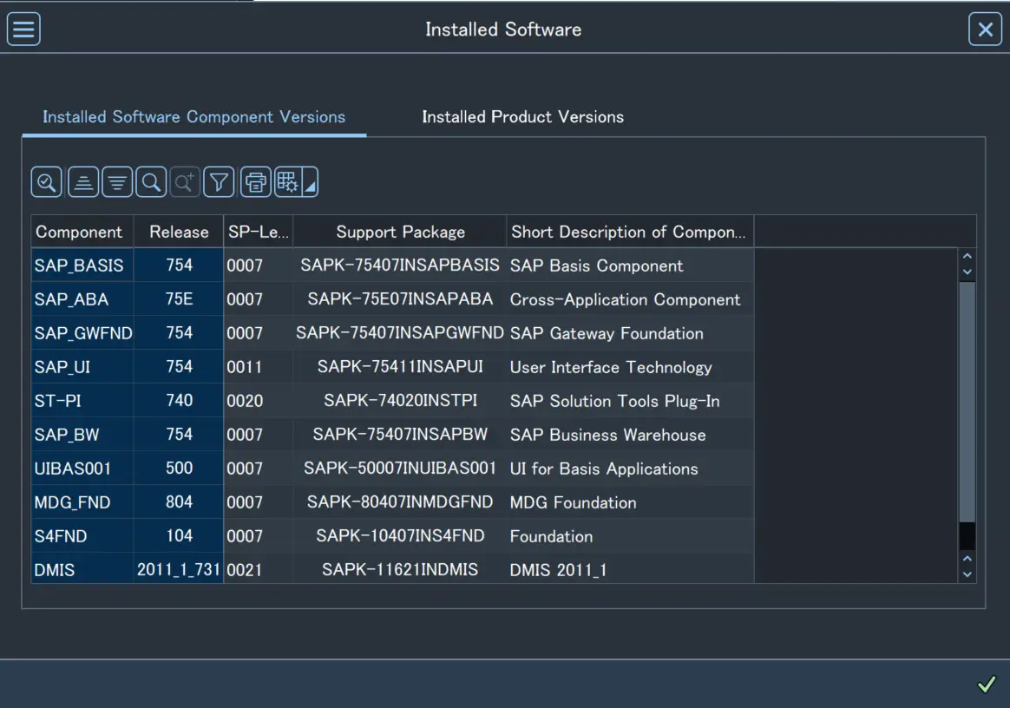Click the Find Next icon
The width and height of the screenshot is (1010, 708).
point(185,182)
